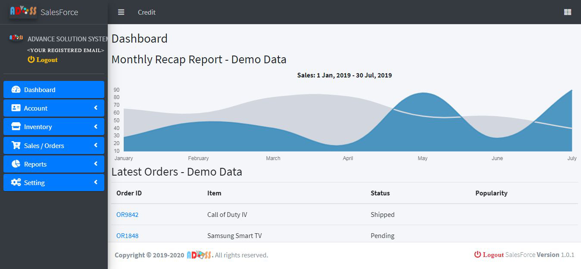
Task: Open the grid panel icon at top right
Action: tap(568, 12)
